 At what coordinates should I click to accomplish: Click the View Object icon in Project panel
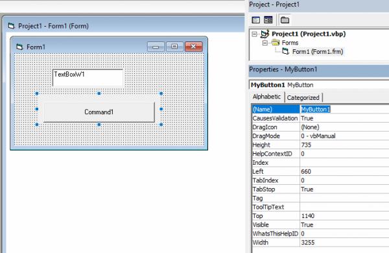tap(268, 20)
